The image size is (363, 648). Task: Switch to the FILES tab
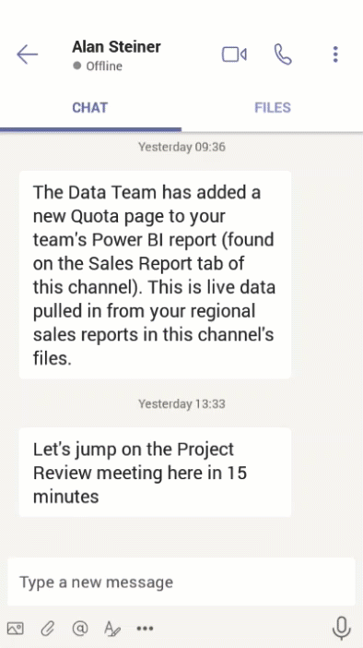point(273,108)
